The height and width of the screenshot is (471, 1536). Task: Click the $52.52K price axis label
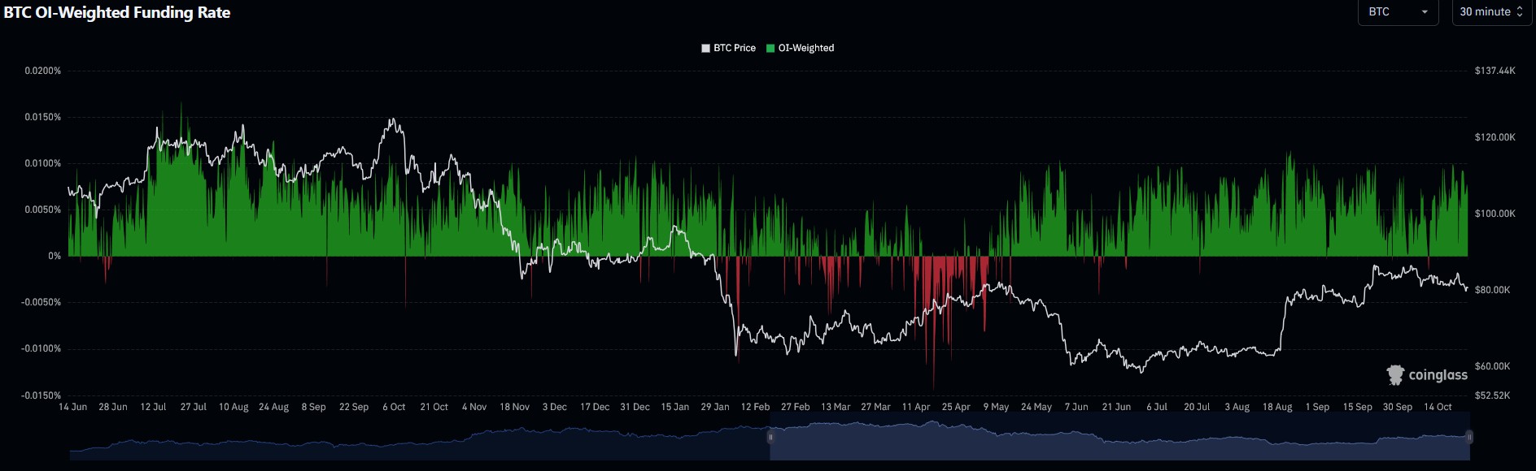[1493, 395]
